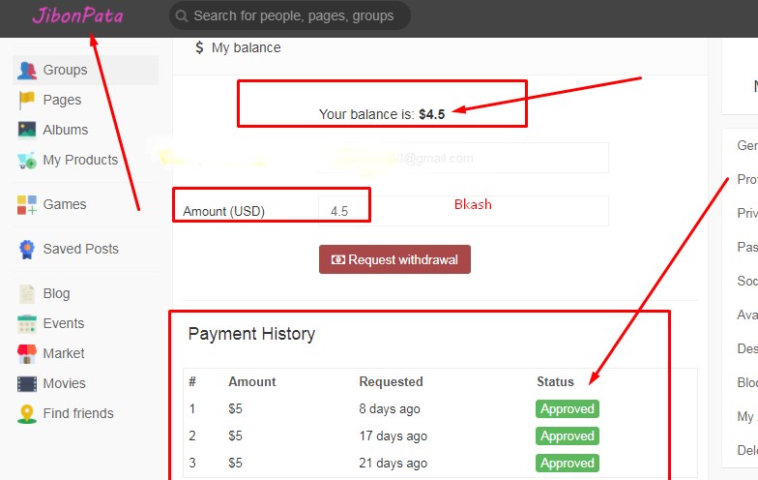This screenshot has width=758, height=480.
Task: Click the first Approved status badge
Action: pos(568,408)
